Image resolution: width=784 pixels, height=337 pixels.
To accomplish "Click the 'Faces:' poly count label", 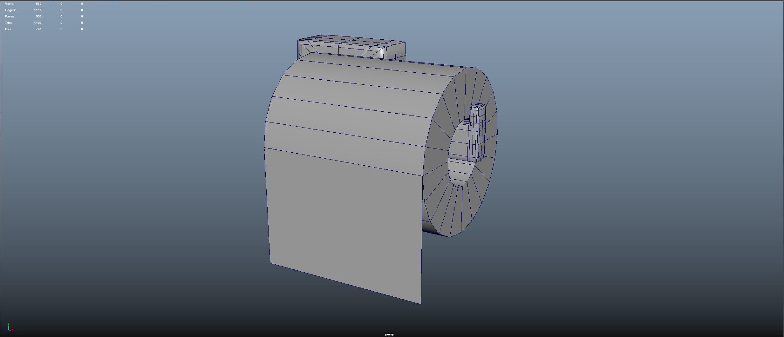I will pos(10,17).
